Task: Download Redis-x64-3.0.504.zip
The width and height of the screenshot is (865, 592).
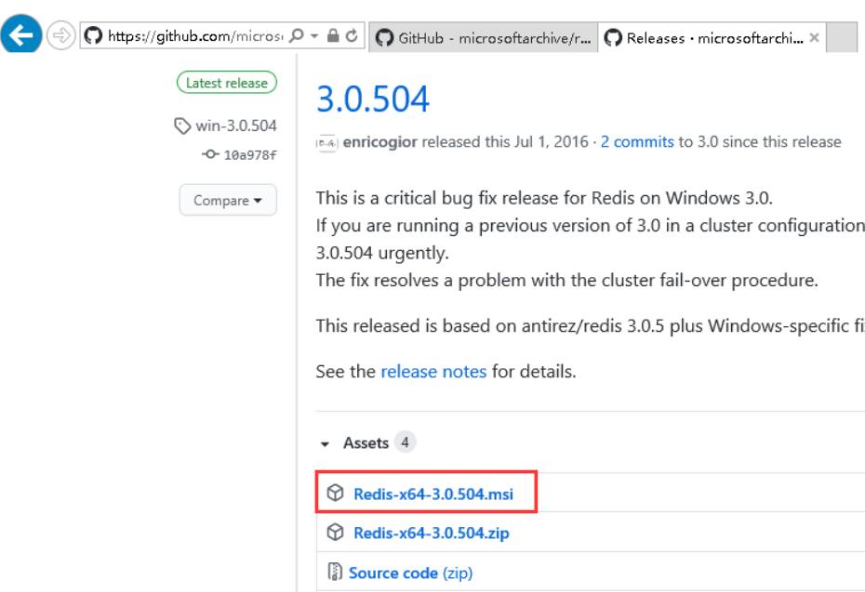Action: pyautogui.click(x=432, y=533)
